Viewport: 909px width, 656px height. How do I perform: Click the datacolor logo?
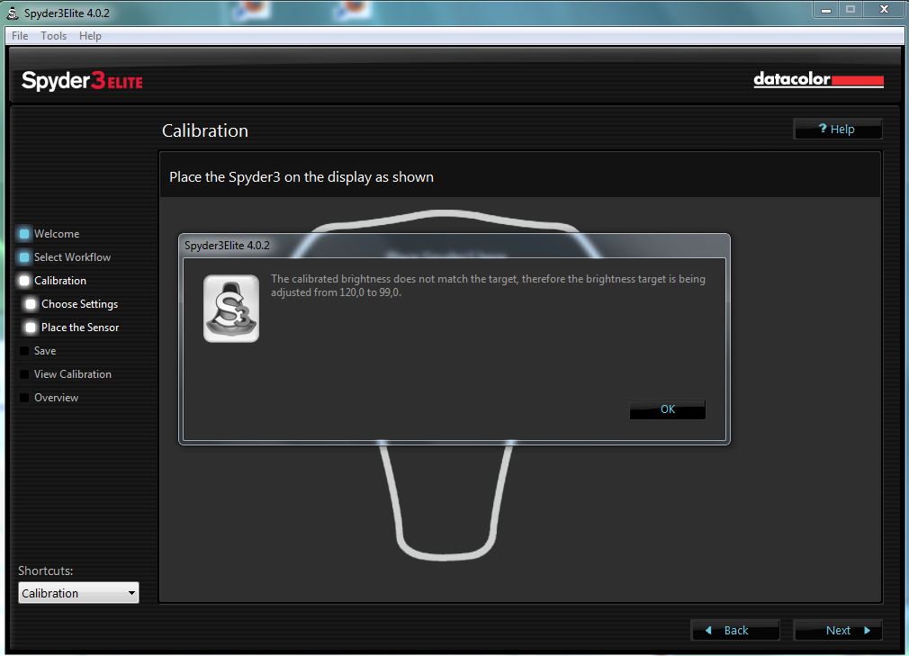pos(819,79)
